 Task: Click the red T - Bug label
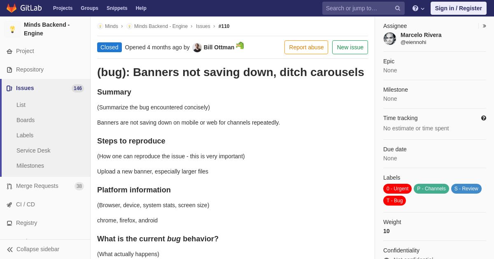(x=394, y=201)
